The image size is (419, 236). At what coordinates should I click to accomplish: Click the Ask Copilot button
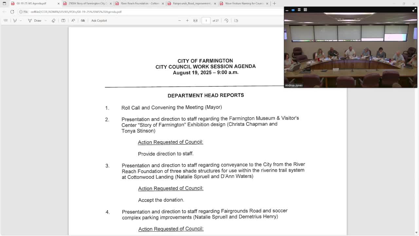pyautogui.click(x=99, y=20)
